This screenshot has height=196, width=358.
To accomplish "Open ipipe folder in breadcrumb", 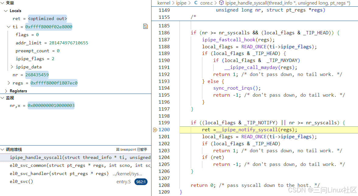I will pos(181,3).
